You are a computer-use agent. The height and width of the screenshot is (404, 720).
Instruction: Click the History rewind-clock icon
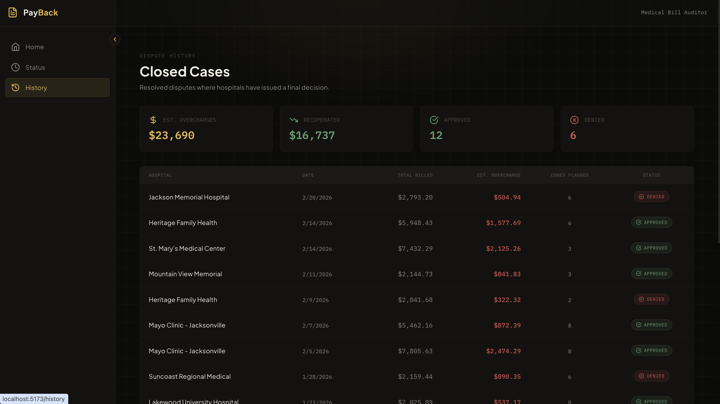pyautogui.click(x=15, y=87)
